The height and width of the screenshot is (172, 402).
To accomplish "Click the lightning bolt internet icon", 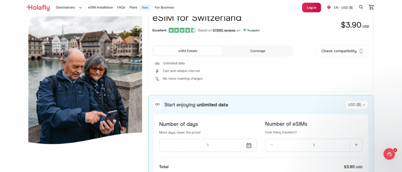I will [x=157, y=71].
